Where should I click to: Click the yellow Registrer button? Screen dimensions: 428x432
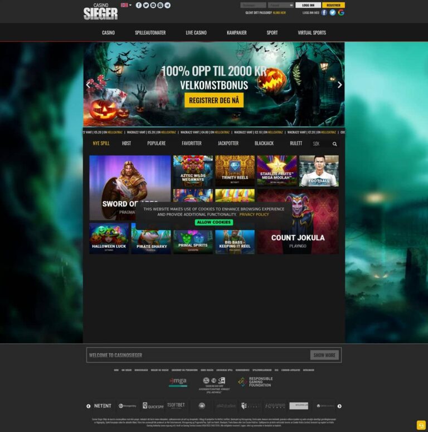pos(333,5)
